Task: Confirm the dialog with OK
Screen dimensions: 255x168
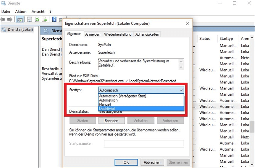Action: point(126,162)
